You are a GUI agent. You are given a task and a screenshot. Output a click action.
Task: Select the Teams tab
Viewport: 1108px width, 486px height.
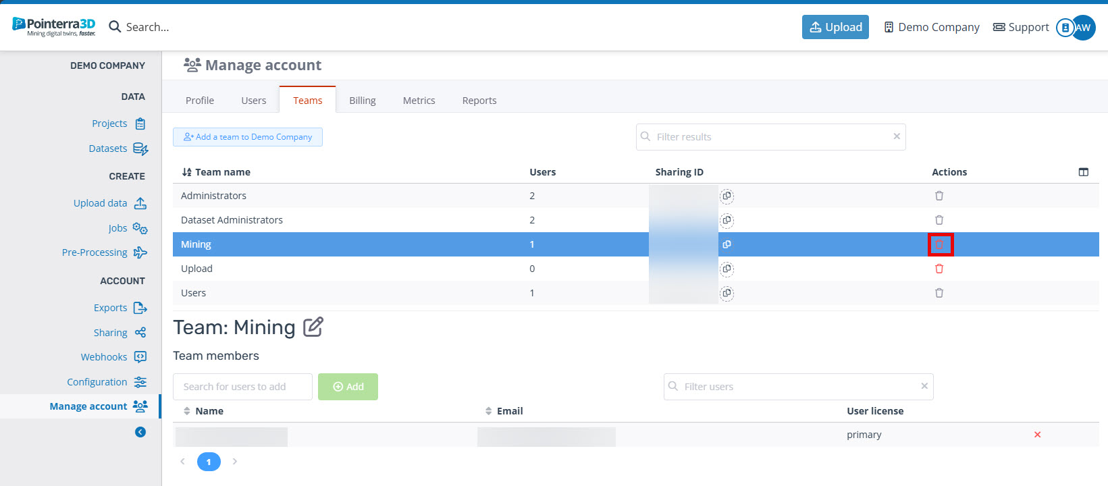308,101
